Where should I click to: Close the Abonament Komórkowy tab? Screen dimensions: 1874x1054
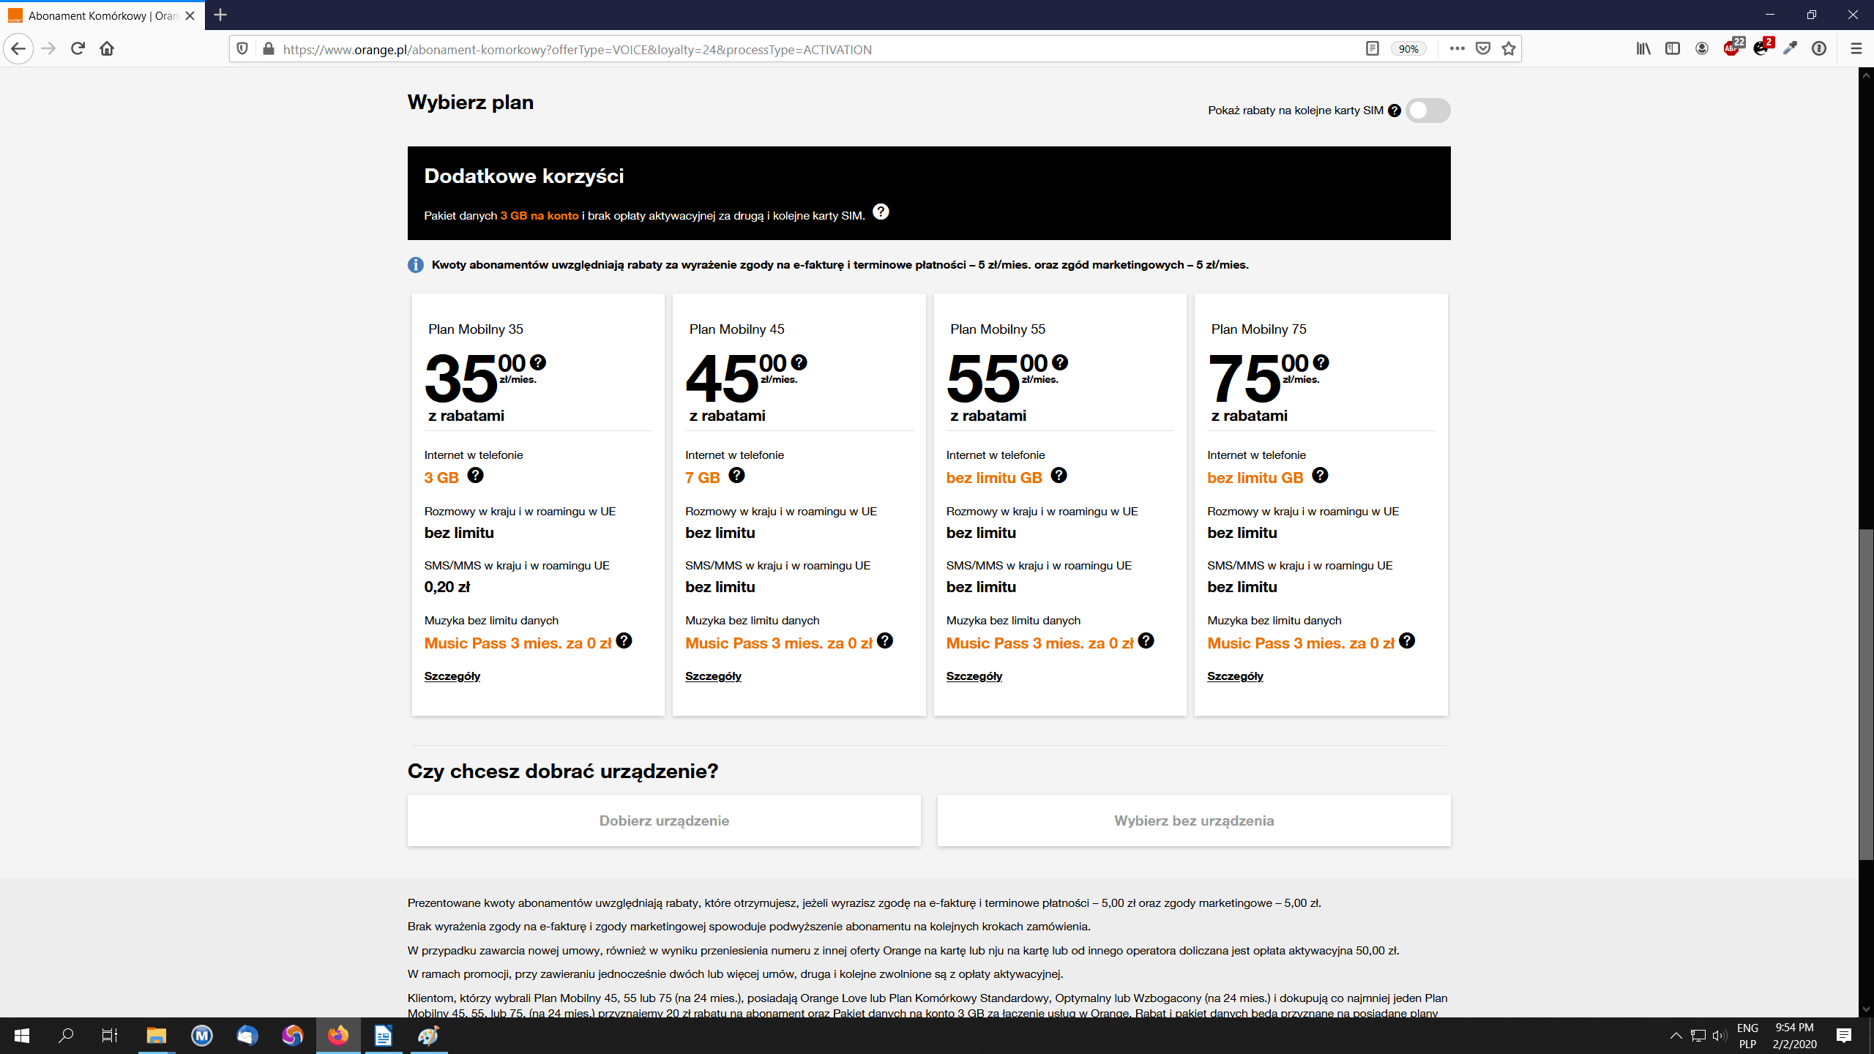point(190,15)
